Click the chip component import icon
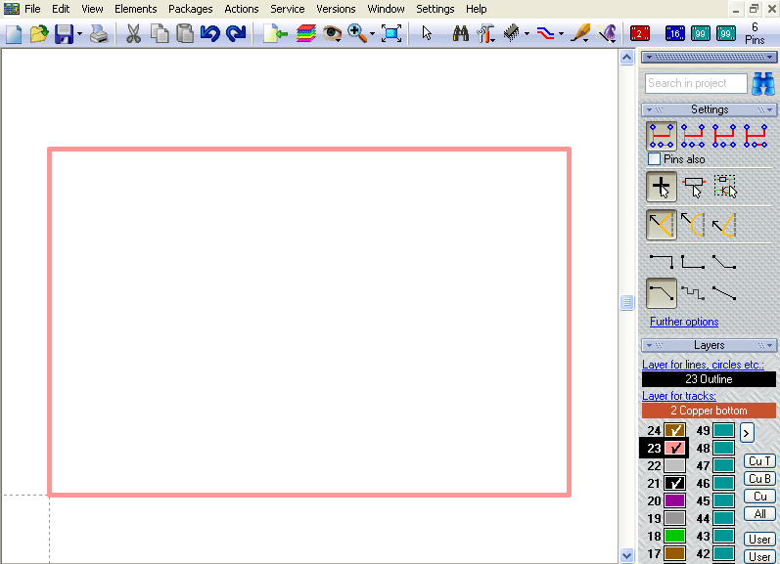 [512, 34]
